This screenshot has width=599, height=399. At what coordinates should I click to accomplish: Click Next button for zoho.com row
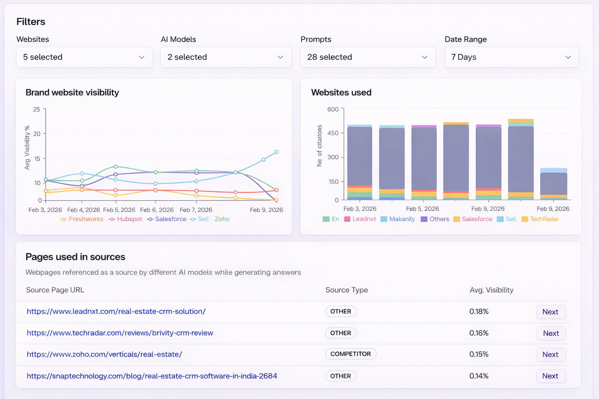[x=550, y=355]
